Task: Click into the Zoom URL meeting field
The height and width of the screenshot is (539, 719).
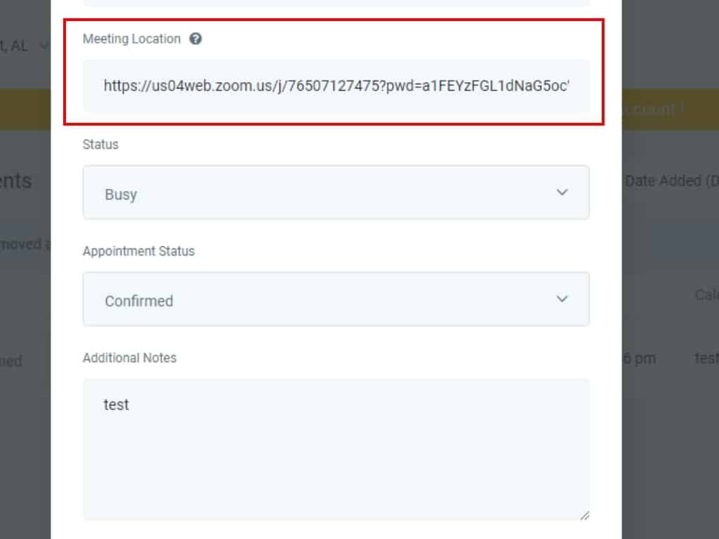Action: [x=336, y=86]
